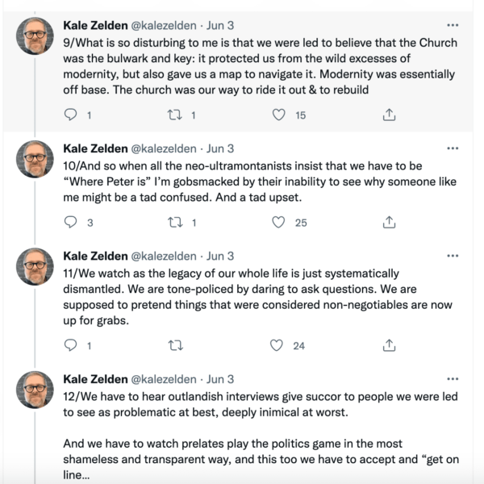
Task: Like the 11/ tweet with 24 likes
Action: click(276, 345)
